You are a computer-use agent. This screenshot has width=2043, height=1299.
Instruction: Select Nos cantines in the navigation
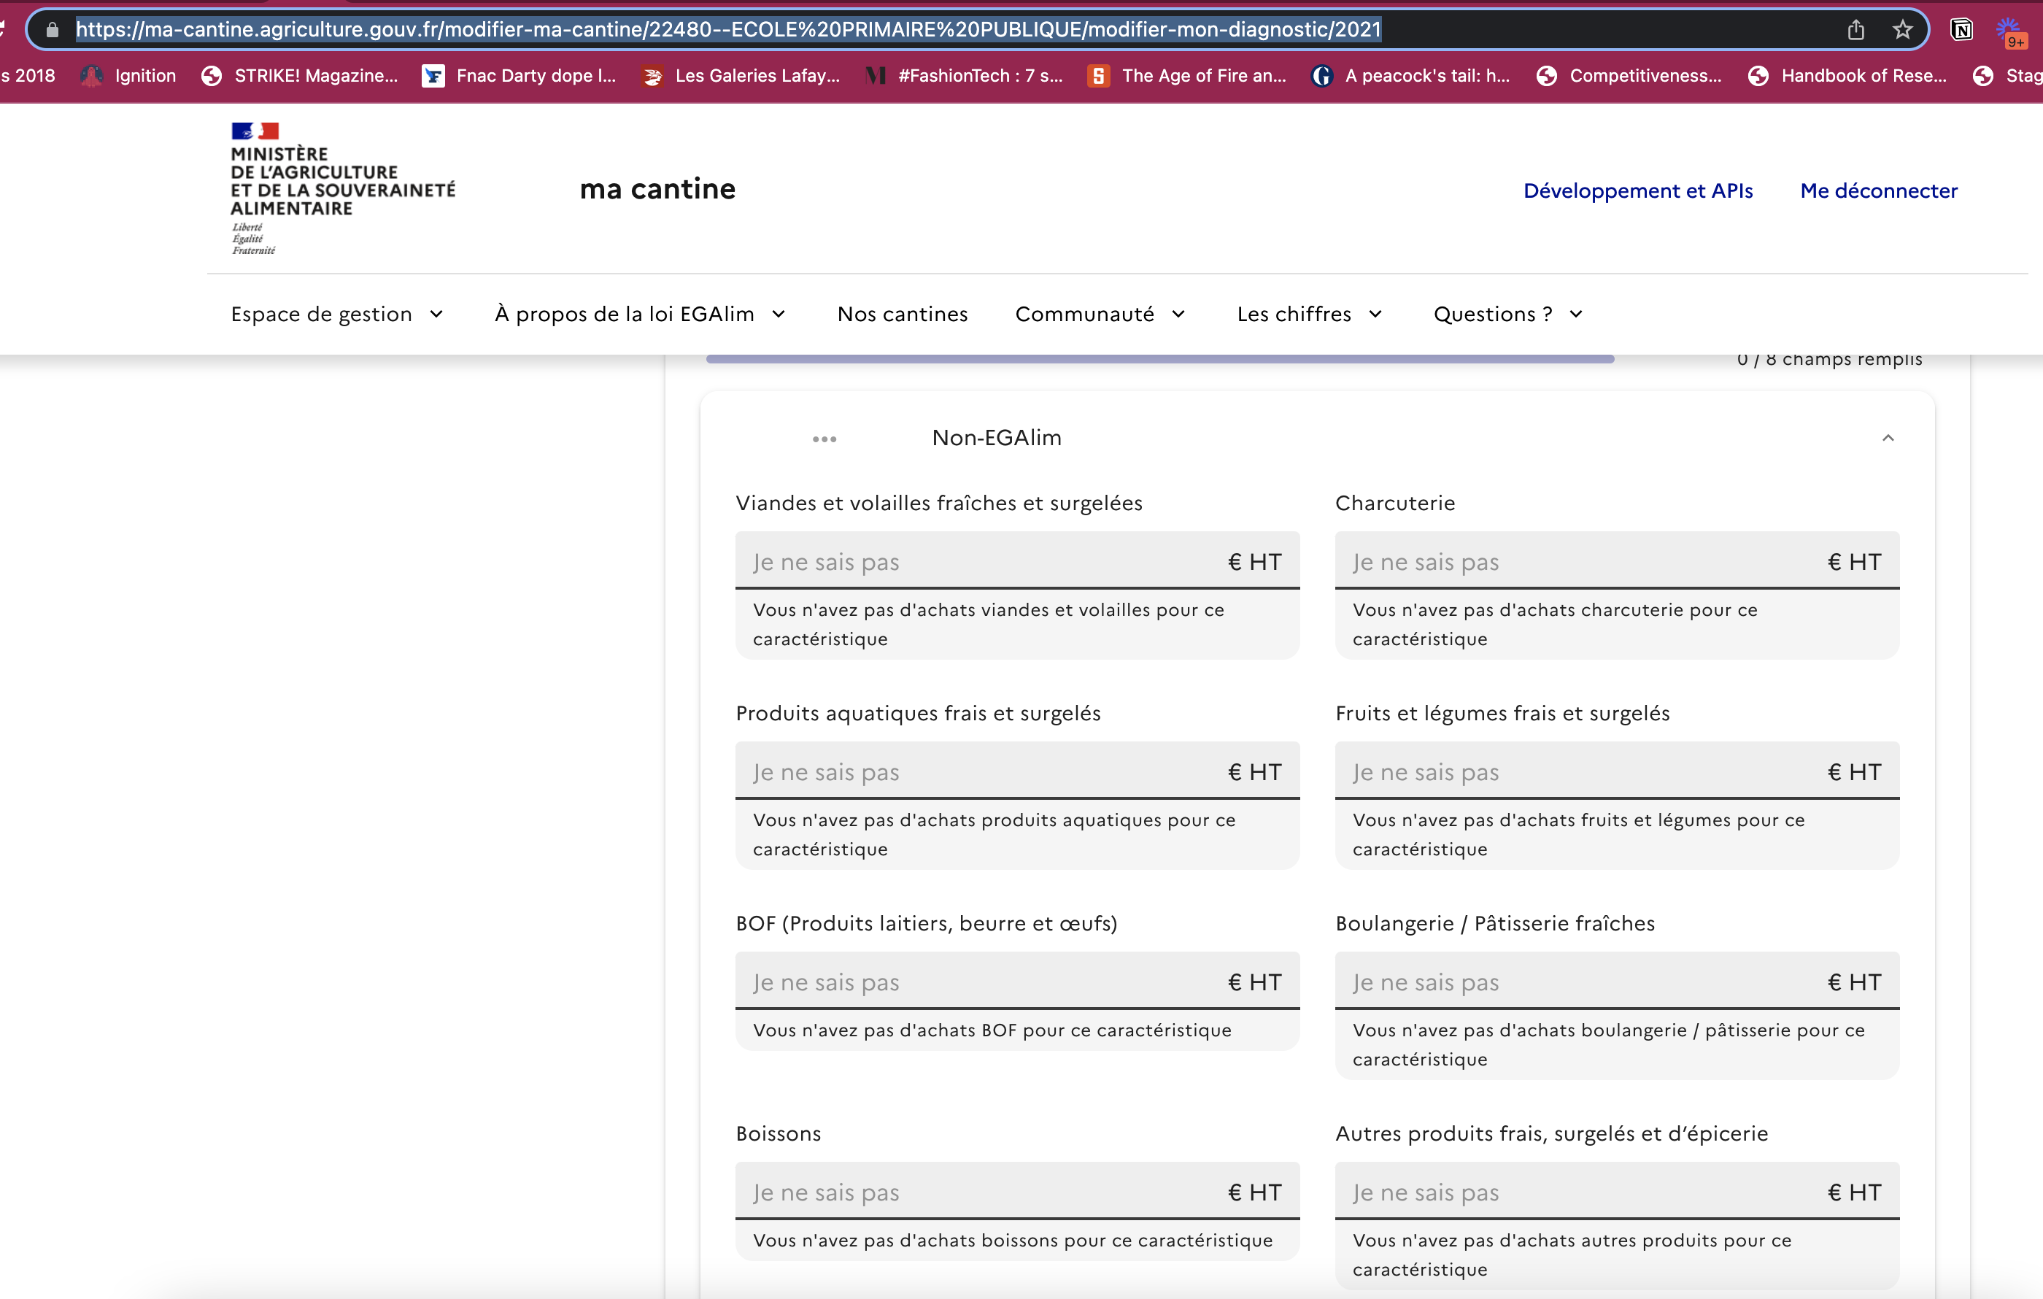(903, 314)
